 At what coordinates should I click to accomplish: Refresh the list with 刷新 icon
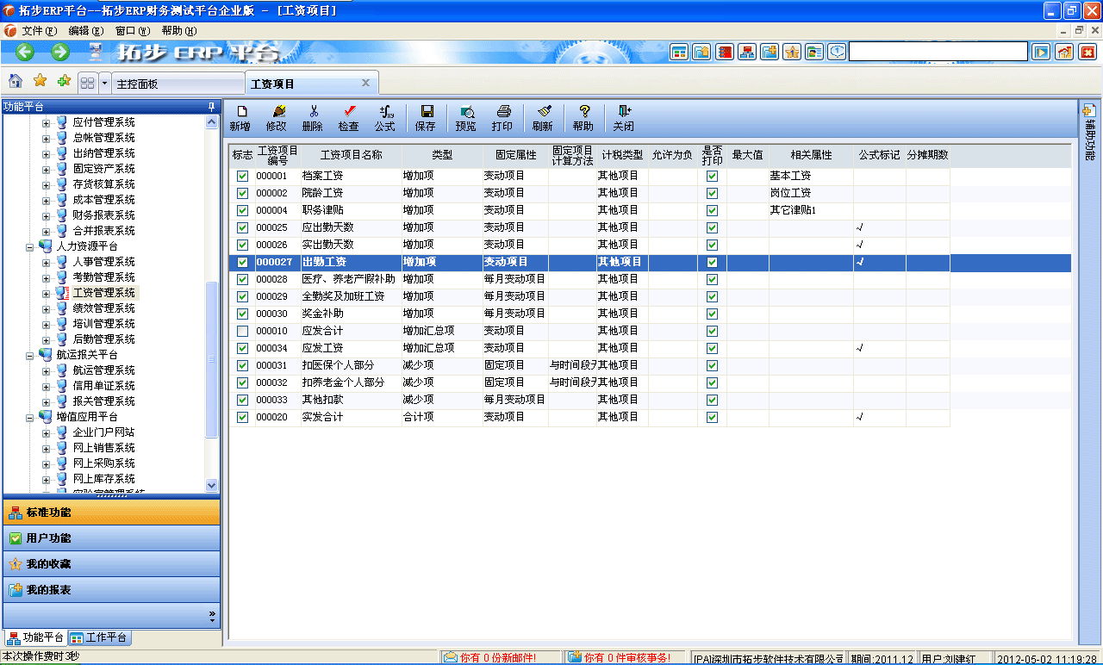coord(544,117)
